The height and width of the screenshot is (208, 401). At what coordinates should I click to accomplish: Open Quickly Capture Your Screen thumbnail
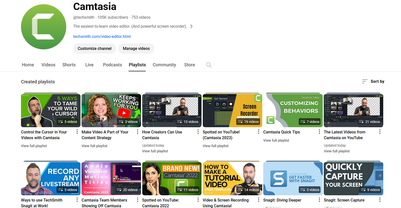(x=353, y=179)
